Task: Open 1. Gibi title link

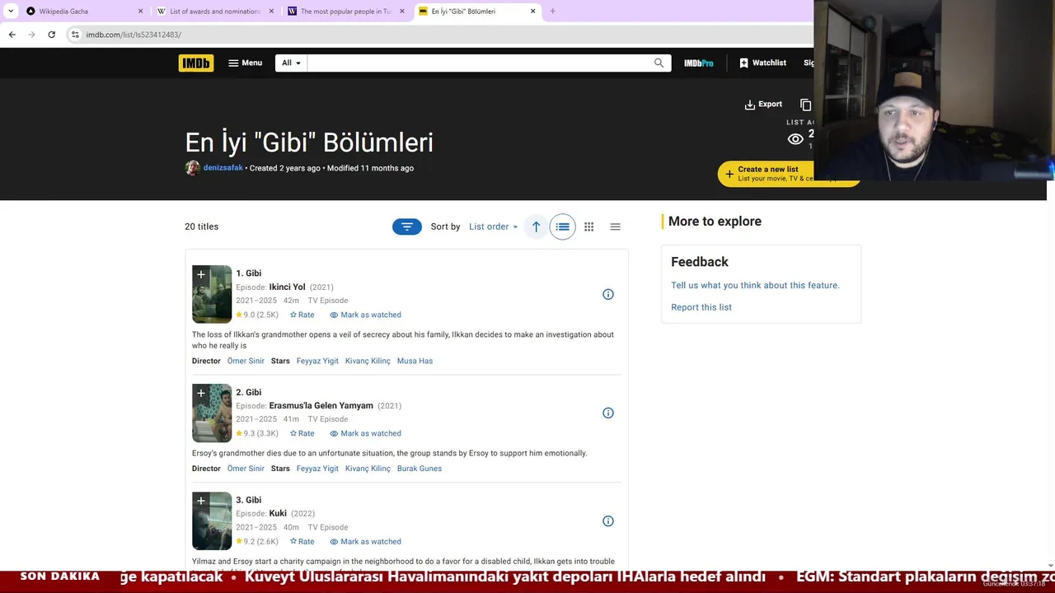Action: [x=248, y=273]
